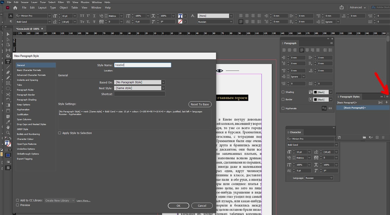Expand the Next Style dropdown

[163, 88]
